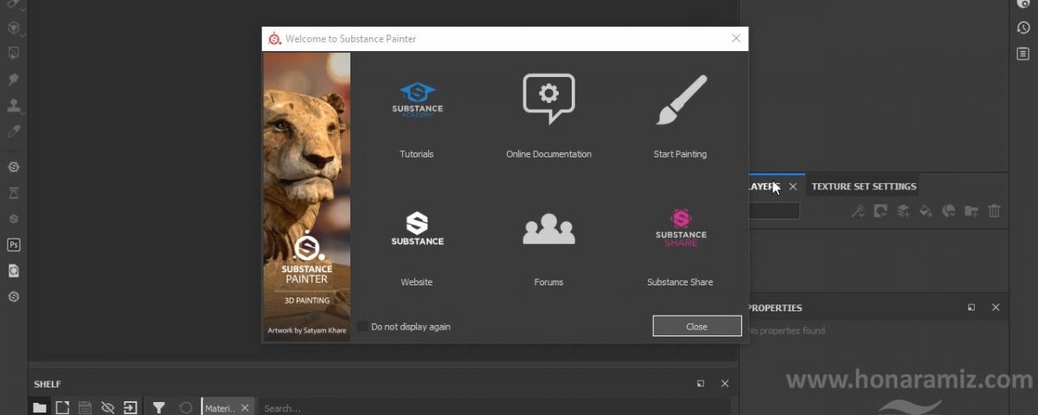The width and height of the screenshot is (1038, 415).
Task: Close the Properties panel
Action: point(996,308)
